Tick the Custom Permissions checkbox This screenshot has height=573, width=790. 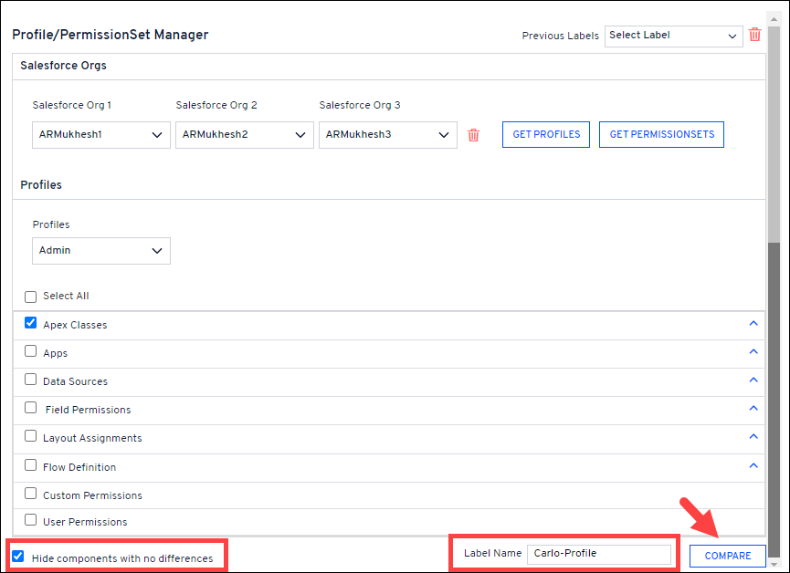(x=31, y=495)
